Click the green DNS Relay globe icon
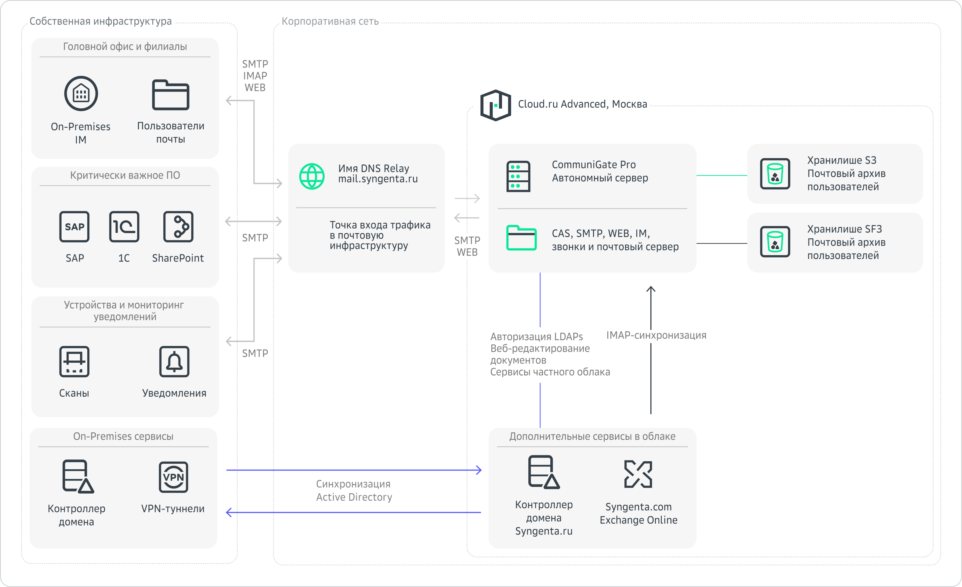This screenshot has width=962, height=587. click(x=312, y=176)
